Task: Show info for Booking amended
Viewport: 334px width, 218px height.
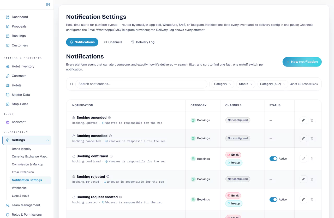Action: pyautogui.click(x=110, y=117)
